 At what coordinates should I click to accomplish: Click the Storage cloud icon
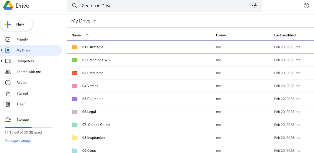[8, 120]
